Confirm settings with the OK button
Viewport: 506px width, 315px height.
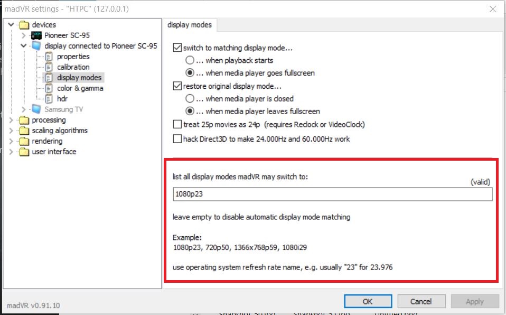click(368, 301)
